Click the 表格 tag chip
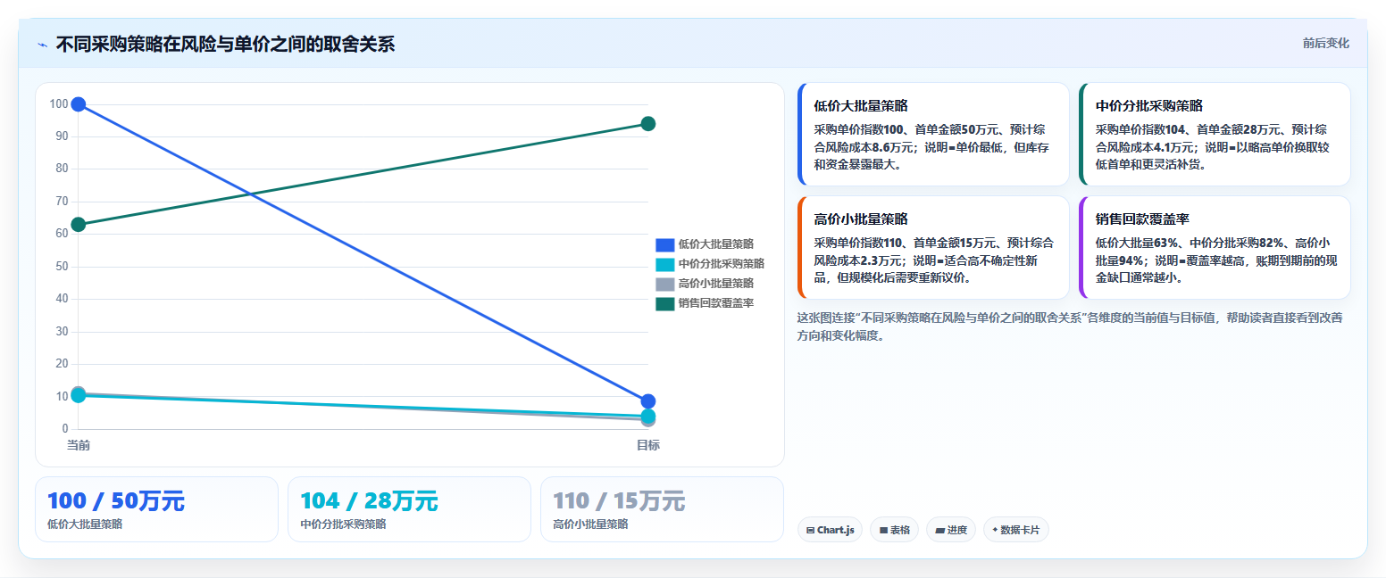Viewport: 1386px width, 578px height. 894,530
